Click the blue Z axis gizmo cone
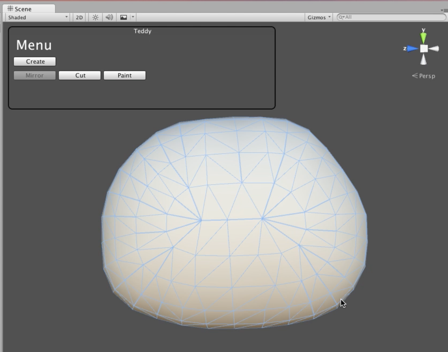The height and width of the screenshot is (352, 448). click(x=412, y=49)
